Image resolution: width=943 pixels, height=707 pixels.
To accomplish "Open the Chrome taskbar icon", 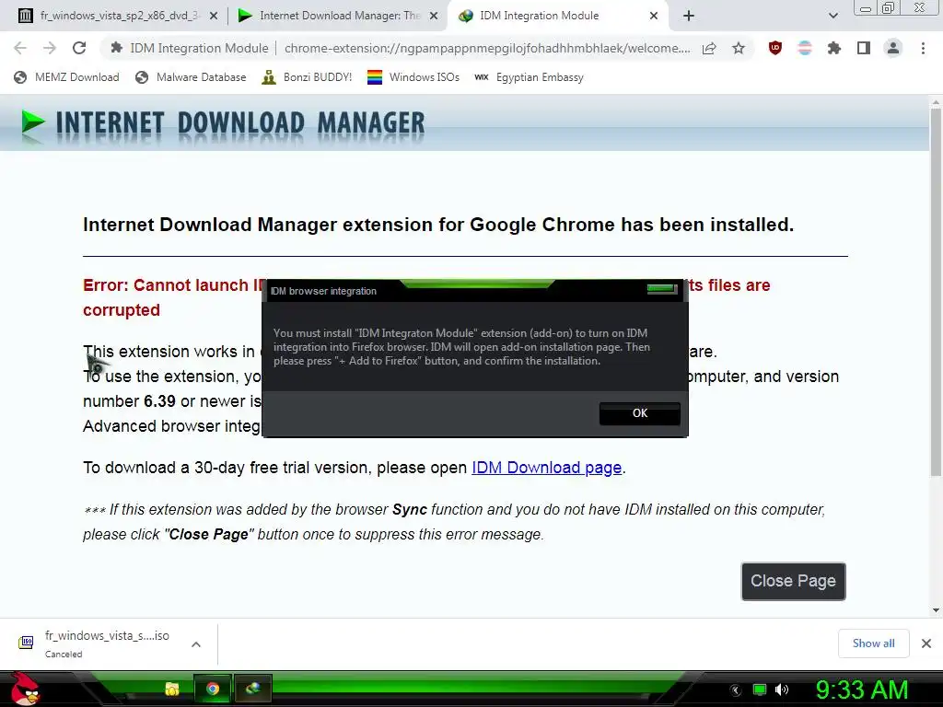I will [x=212, y=689].
